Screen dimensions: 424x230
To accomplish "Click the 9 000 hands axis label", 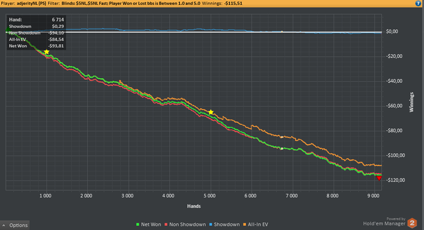I will (x=374, y=195).
